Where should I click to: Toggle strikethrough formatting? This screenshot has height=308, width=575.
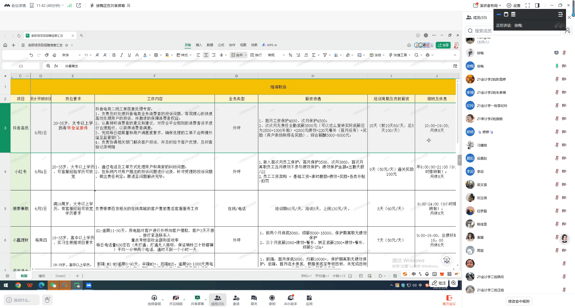[x=137, y=55]
